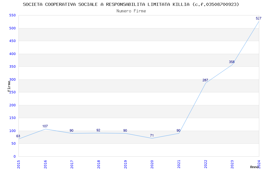262x170 pixels.
Task: Click the y-axis tick value 400
Action: click(x=13, y=54)
